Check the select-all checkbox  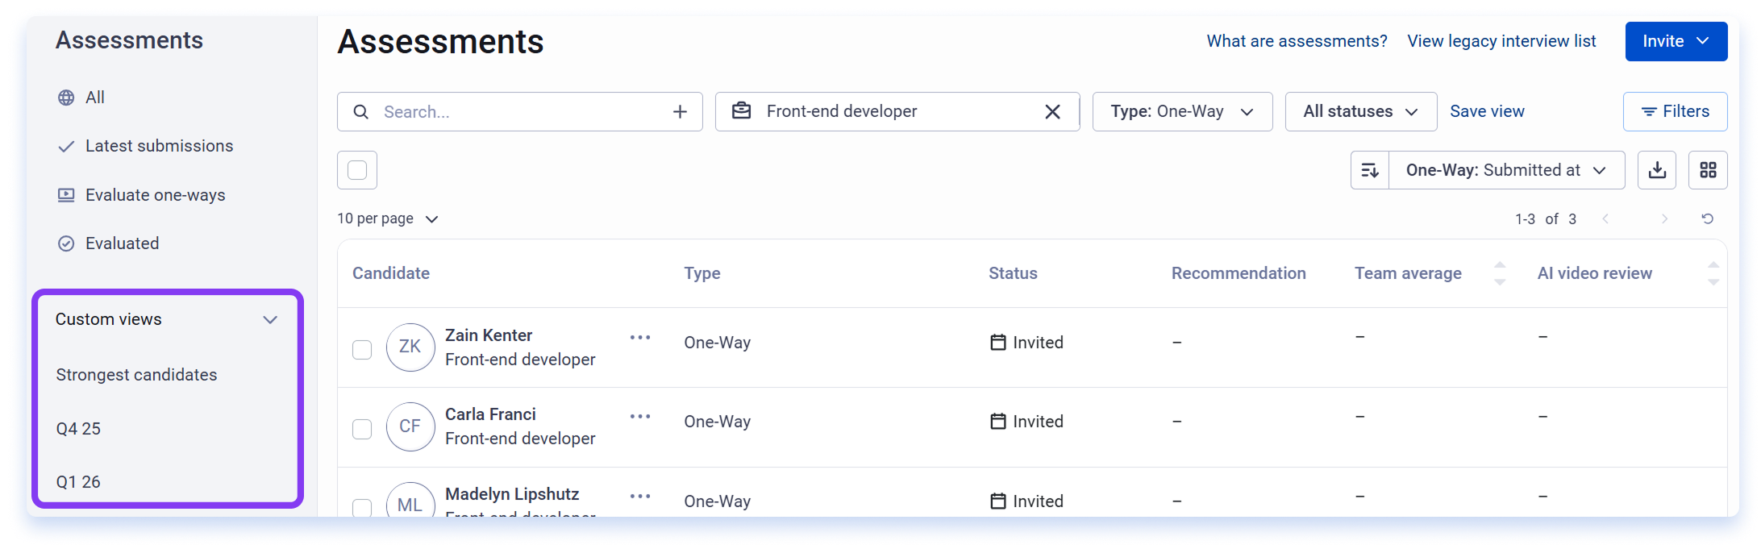click(x=357, y=170)
